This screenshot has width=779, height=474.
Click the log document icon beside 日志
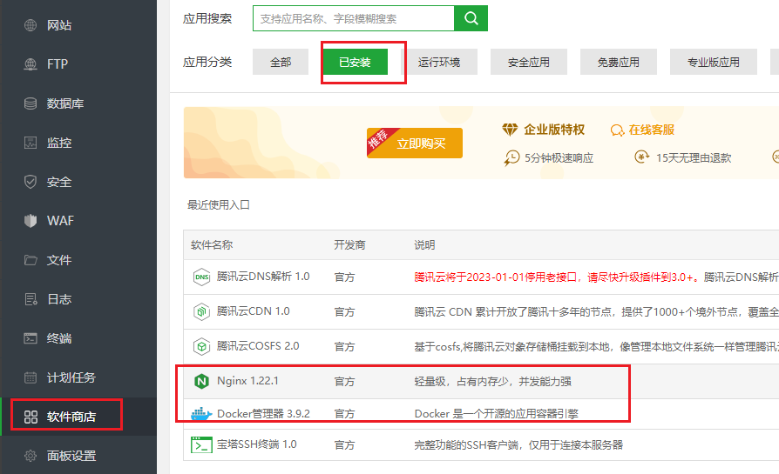(30, 299)
